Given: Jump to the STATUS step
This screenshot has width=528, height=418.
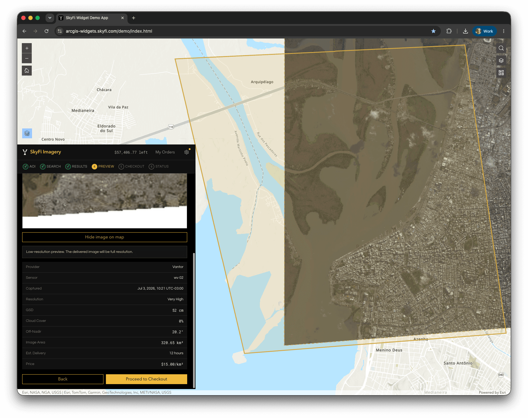Looking at the screenshot, I should [159, 167].
